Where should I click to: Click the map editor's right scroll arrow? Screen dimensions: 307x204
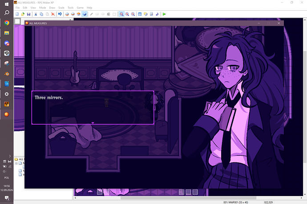click(301, 198)
